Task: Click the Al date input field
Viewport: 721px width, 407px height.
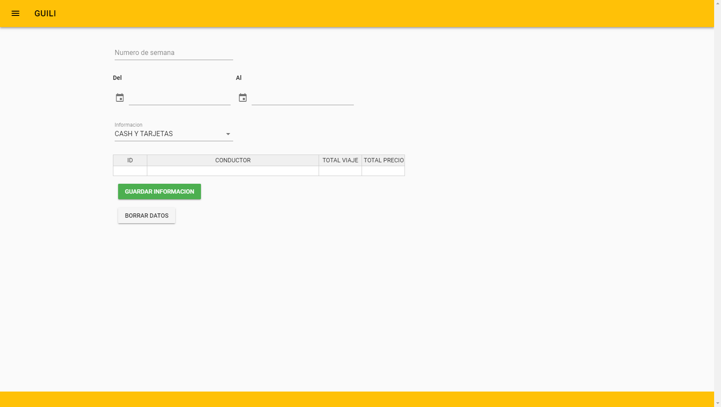Action: tap(302, 98)
